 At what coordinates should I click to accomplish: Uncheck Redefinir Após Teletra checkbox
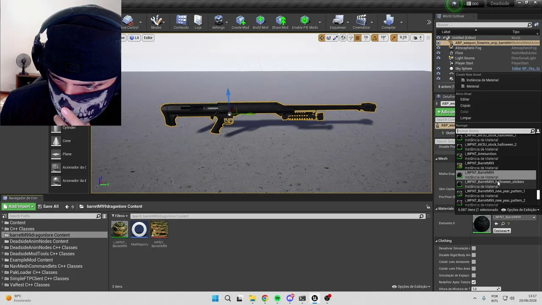coord(473,282)
